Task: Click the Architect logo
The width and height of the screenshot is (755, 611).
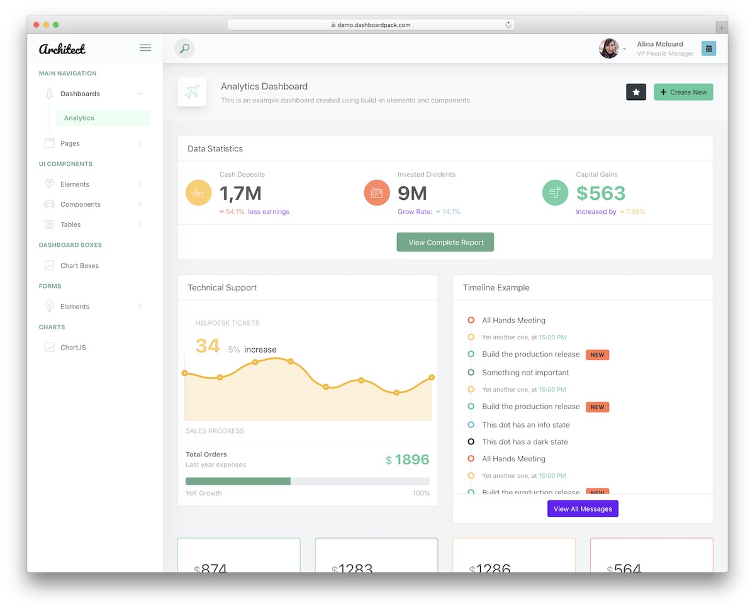Action: 62,48
